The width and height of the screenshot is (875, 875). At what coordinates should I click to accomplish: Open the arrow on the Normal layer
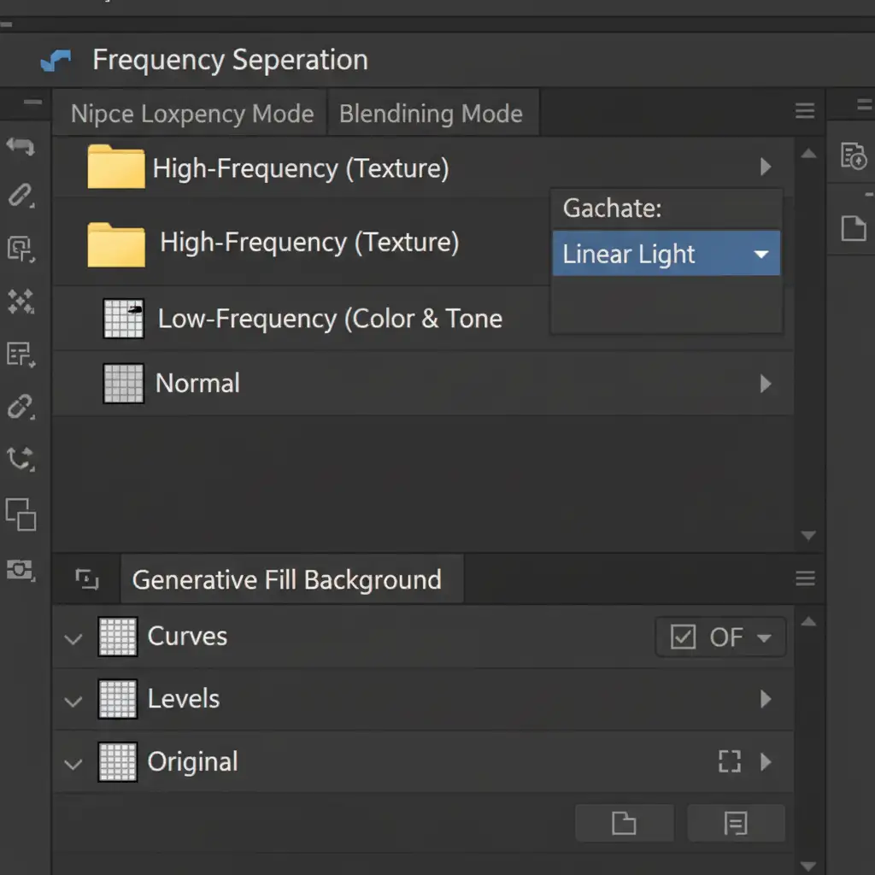click(766, 384)
